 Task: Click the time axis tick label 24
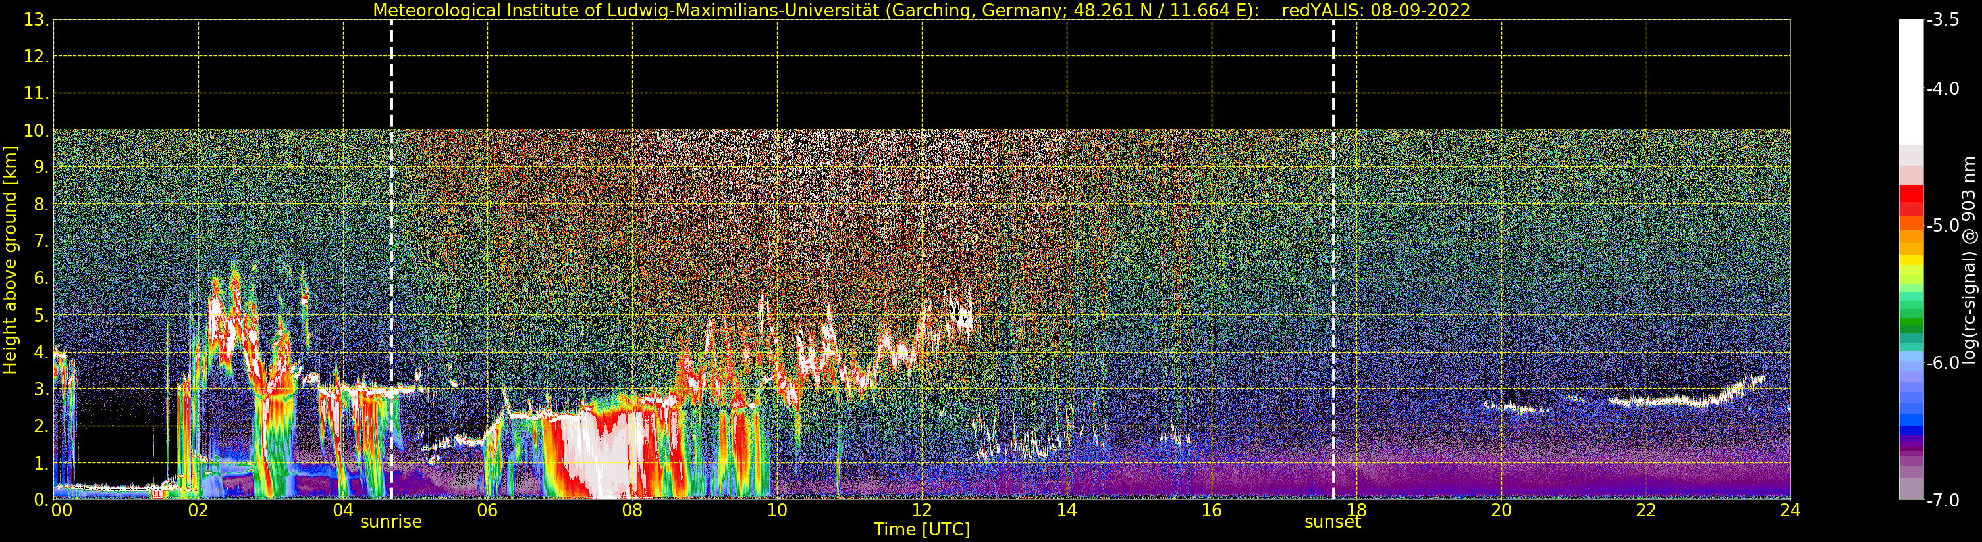coord(1790,510)
